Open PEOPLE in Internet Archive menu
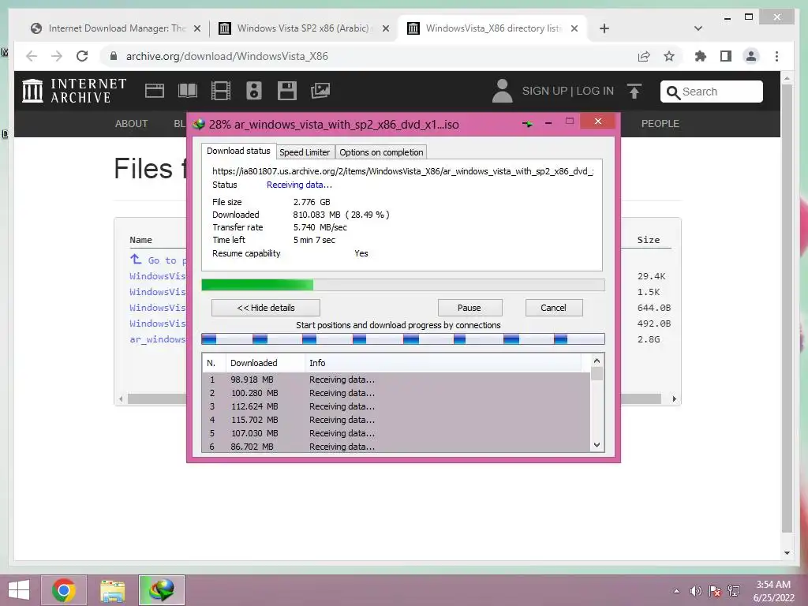 (660, 124)
